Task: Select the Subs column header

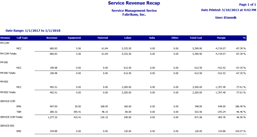Action: coord(152,38)
